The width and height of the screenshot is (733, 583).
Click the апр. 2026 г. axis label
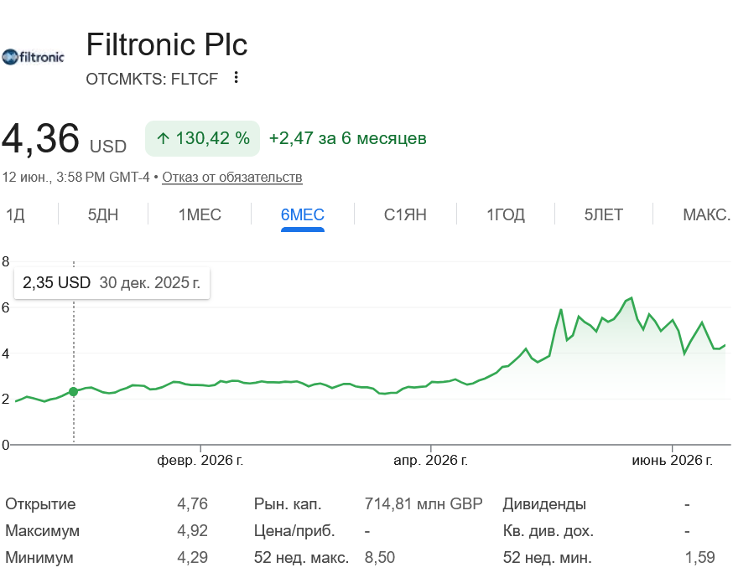pos(430,460)
